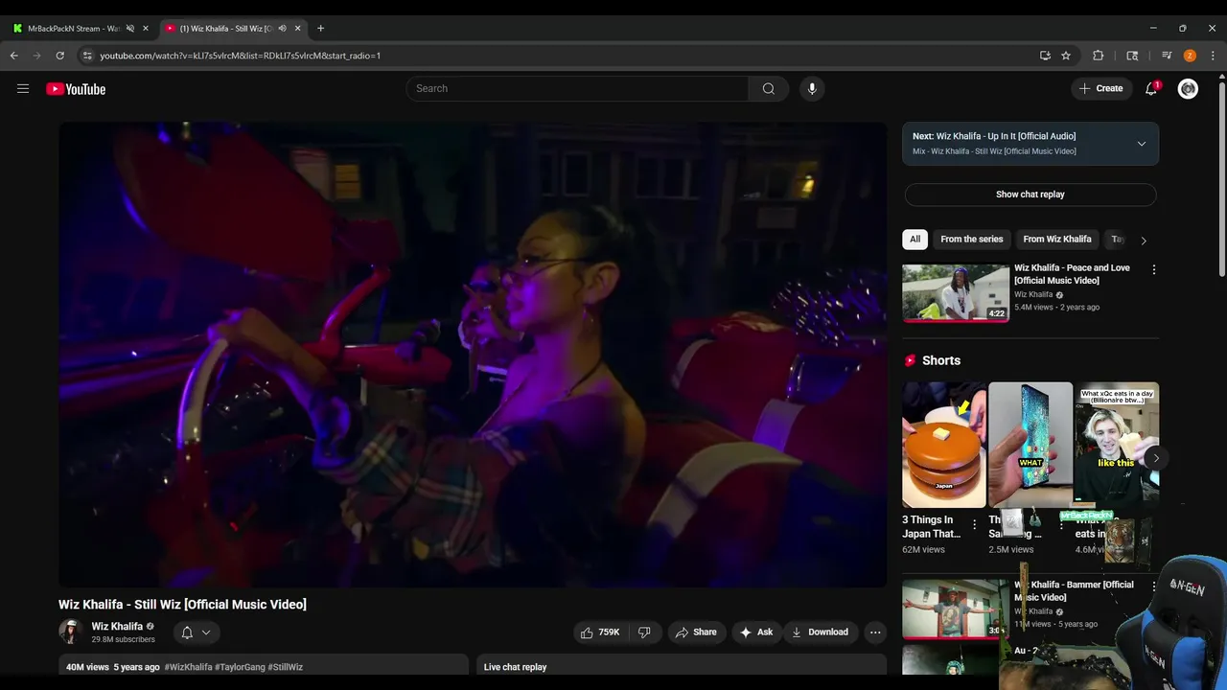Image resolution: width=1227 pixels, height=690 pixels.
Task: Like the video with 759K button
Action: coord(601,632)
